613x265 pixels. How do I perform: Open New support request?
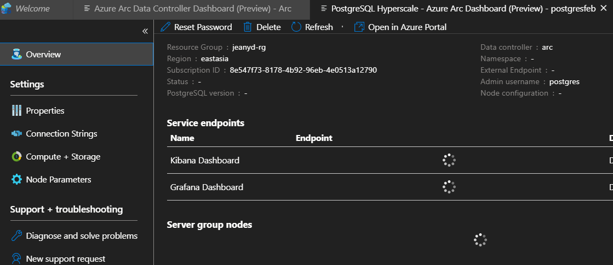click(x=66, y=259)
